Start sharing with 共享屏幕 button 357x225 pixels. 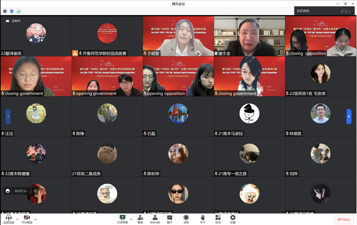(x=122, y=219)
